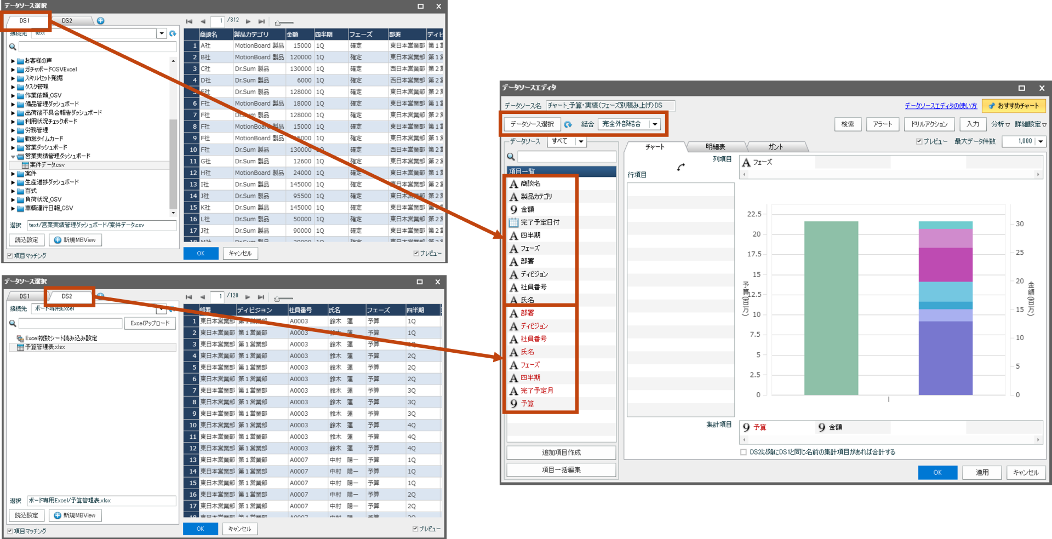The image size is (1052, 539).
Task: Open the 分析 dropdown menu
Action: (1000, 124)
